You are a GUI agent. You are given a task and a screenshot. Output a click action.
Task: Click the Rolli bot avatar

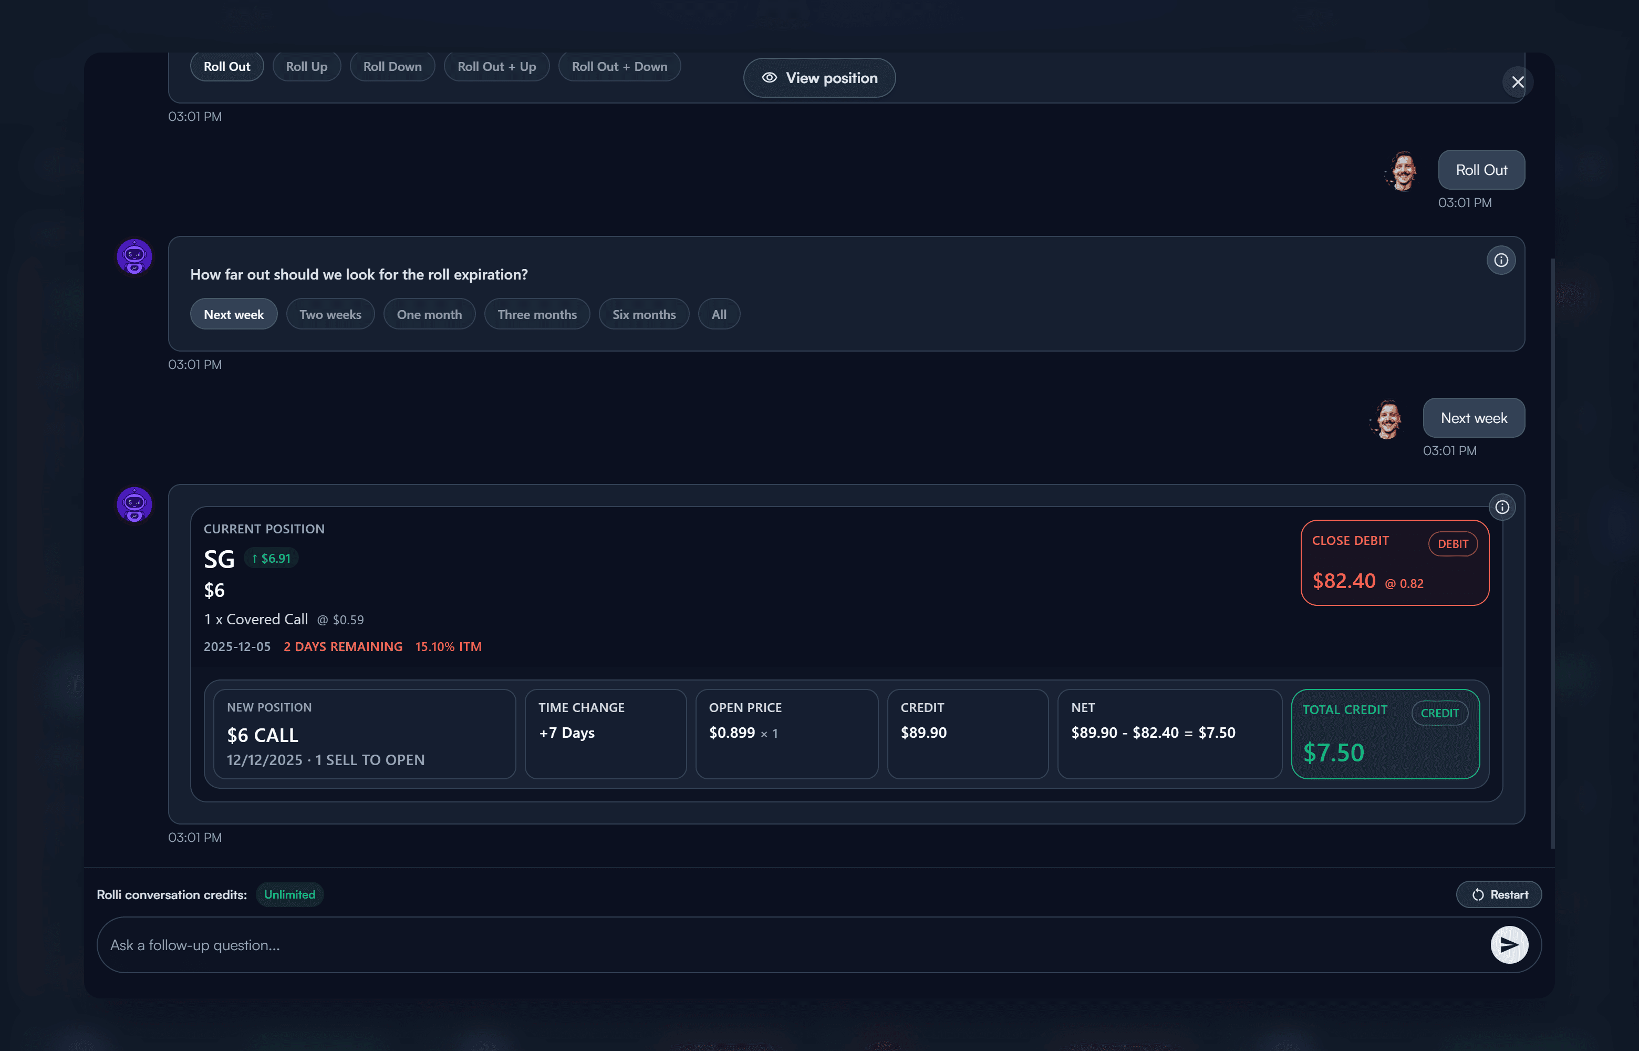[133, 256]
